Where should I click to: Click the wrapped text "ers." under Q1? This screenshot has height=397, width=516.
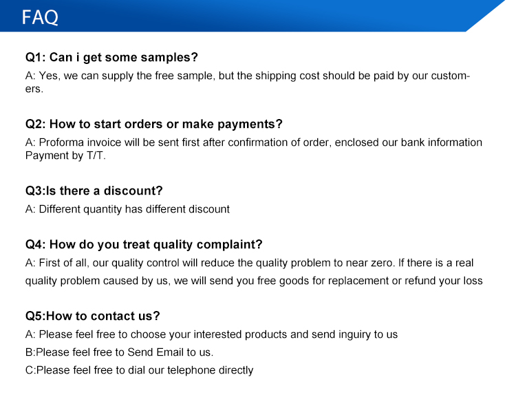pos(34,89)
